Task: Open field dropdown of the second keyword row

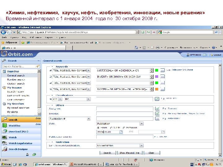Action: tap(89, 77)
